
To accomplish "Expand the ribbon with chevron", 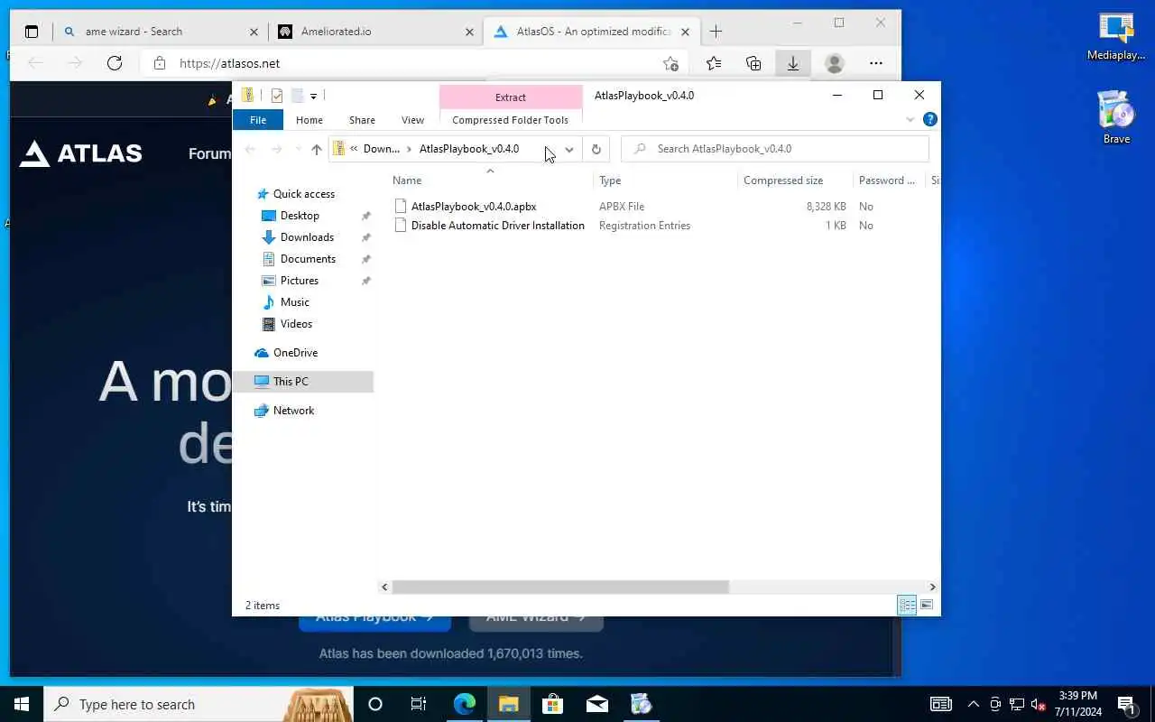I will 910,120.
